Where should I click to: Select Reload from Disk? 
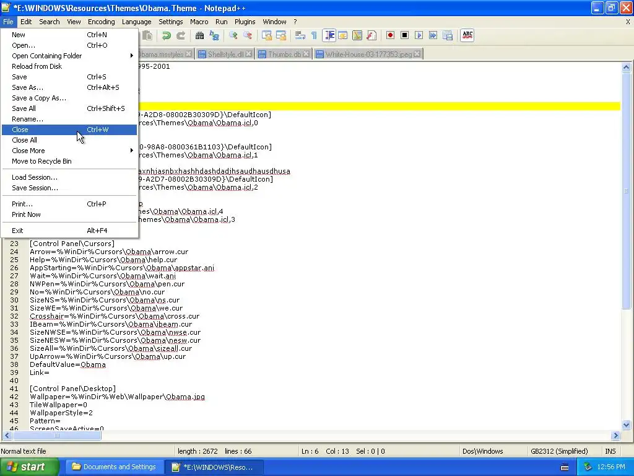(69, 66)
